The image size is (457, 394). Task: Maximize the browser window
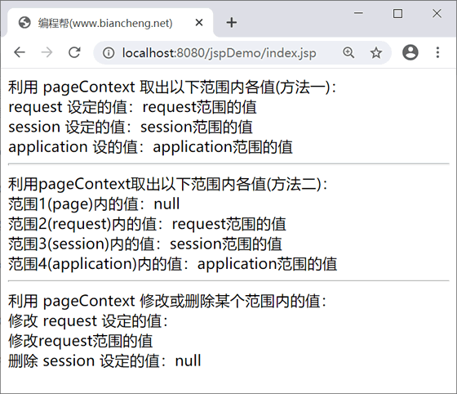click(397, 13)
